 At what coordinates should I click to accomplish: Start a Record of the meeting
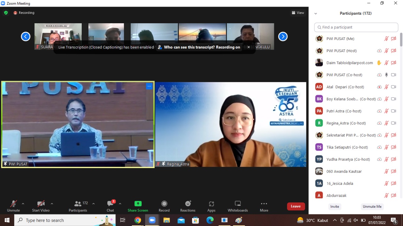pyautogui.click(x=164, y=206)
